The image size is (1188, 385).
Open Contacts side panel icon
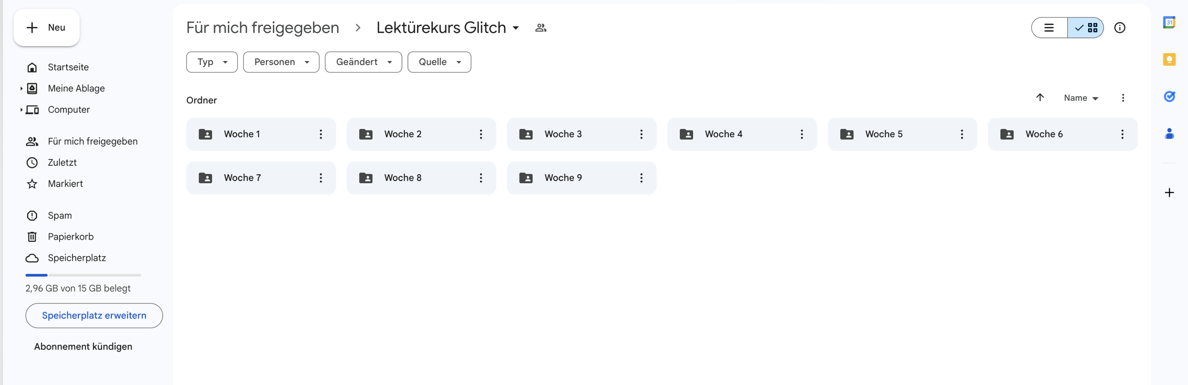(x=1169, y=134)
